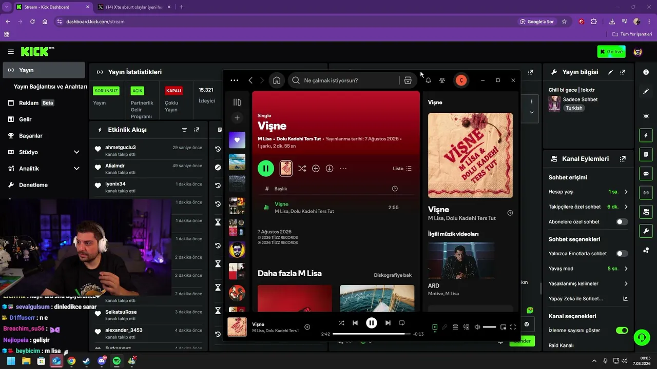Seek within the Spotify playback progress bar
This screenshot has height=369, width=657.
[372, 334]
